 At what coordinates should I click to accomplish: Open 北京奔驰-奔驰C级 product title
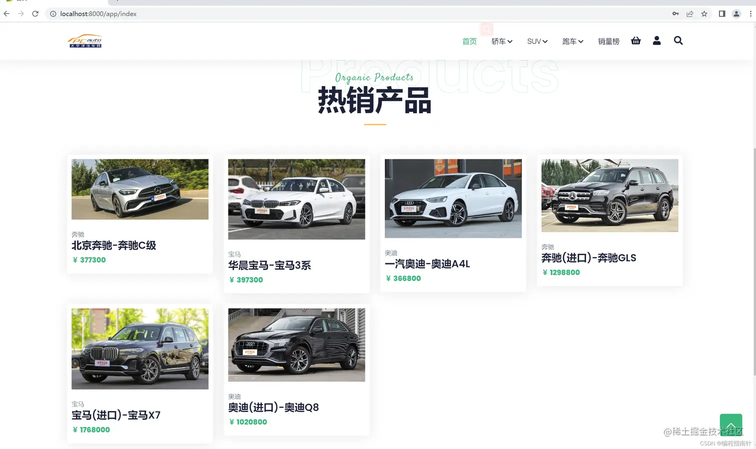pyautogui.click(x=114, y=245)
